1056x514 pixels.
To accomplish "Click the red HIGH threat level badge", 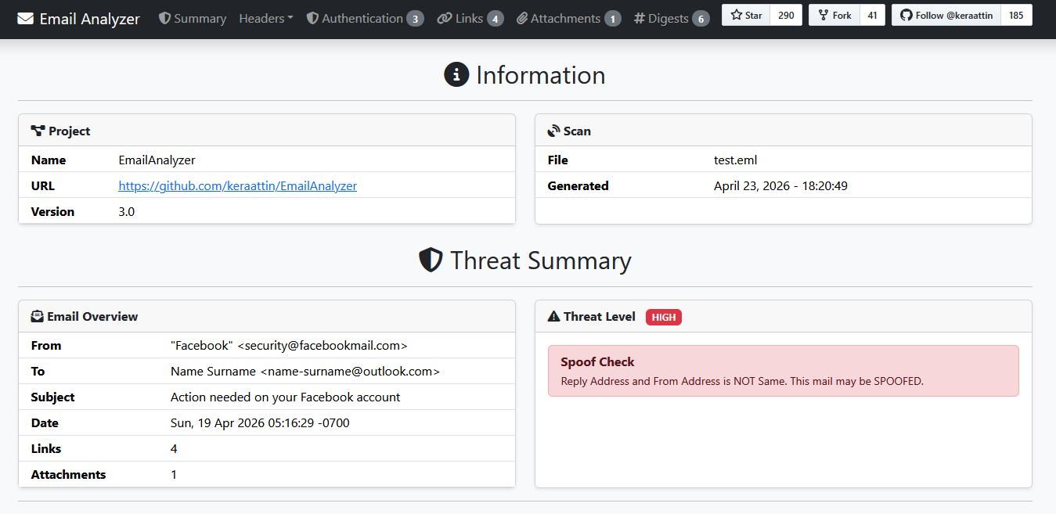I will 663,317.
